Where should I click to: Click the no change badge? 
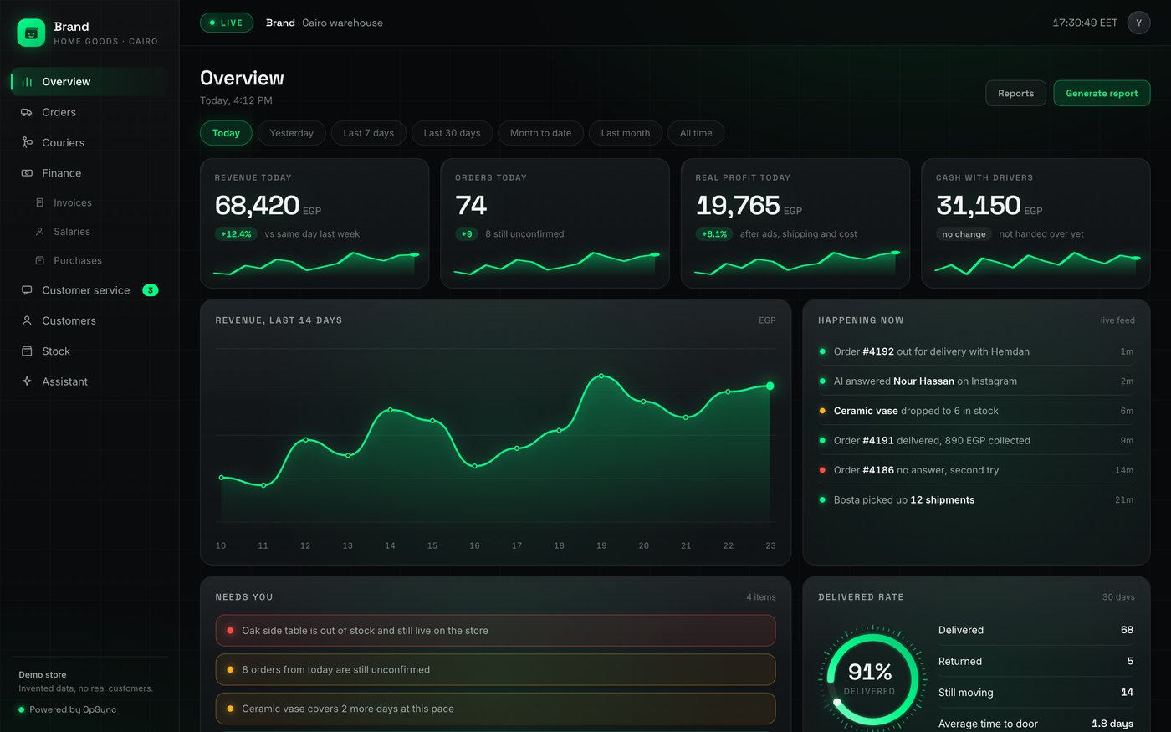(964, 234)
